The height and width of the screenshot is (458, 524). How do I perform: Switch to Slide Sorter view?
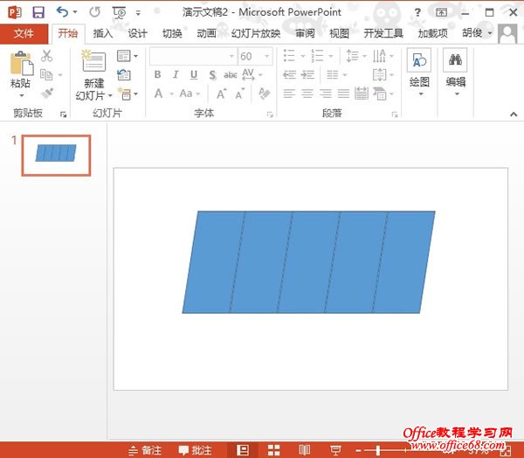pyautogui.click(x=273, y=450)
